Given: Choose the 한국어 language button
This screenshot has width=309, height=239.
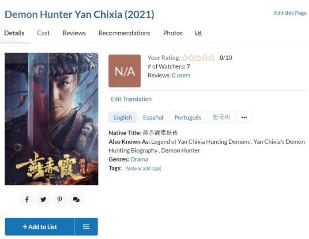Looking at the screenshot, I should pyautogui.click(x=221, y=117).
